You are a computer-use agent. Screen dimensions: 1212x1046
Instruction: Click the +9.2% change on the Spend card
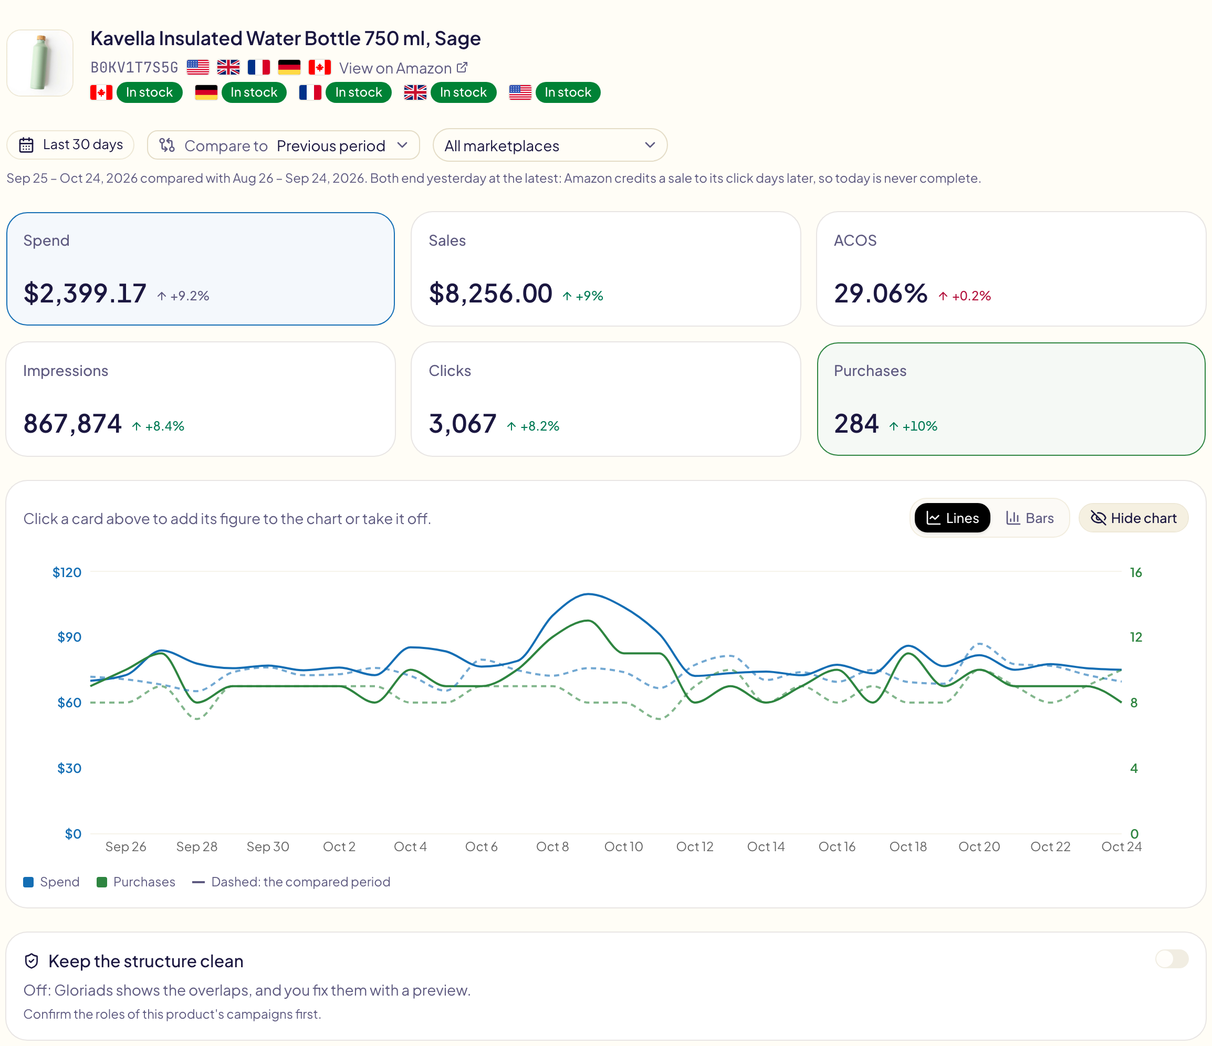(x=183, y=296)
